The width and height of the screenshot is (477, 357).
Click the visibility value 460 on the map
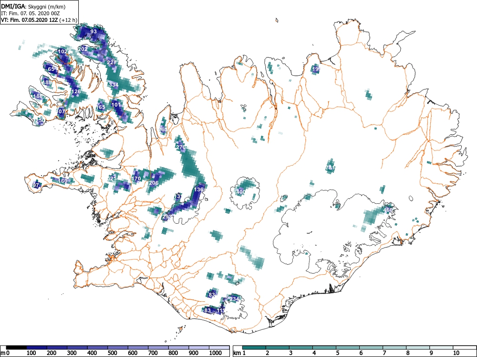388,210
